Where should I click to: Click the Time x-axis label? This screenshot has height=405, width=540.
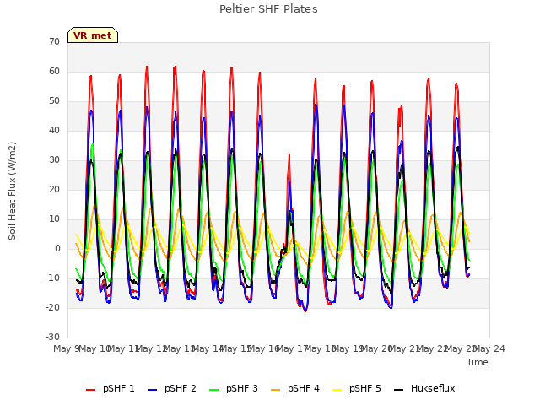pos(478,362)
